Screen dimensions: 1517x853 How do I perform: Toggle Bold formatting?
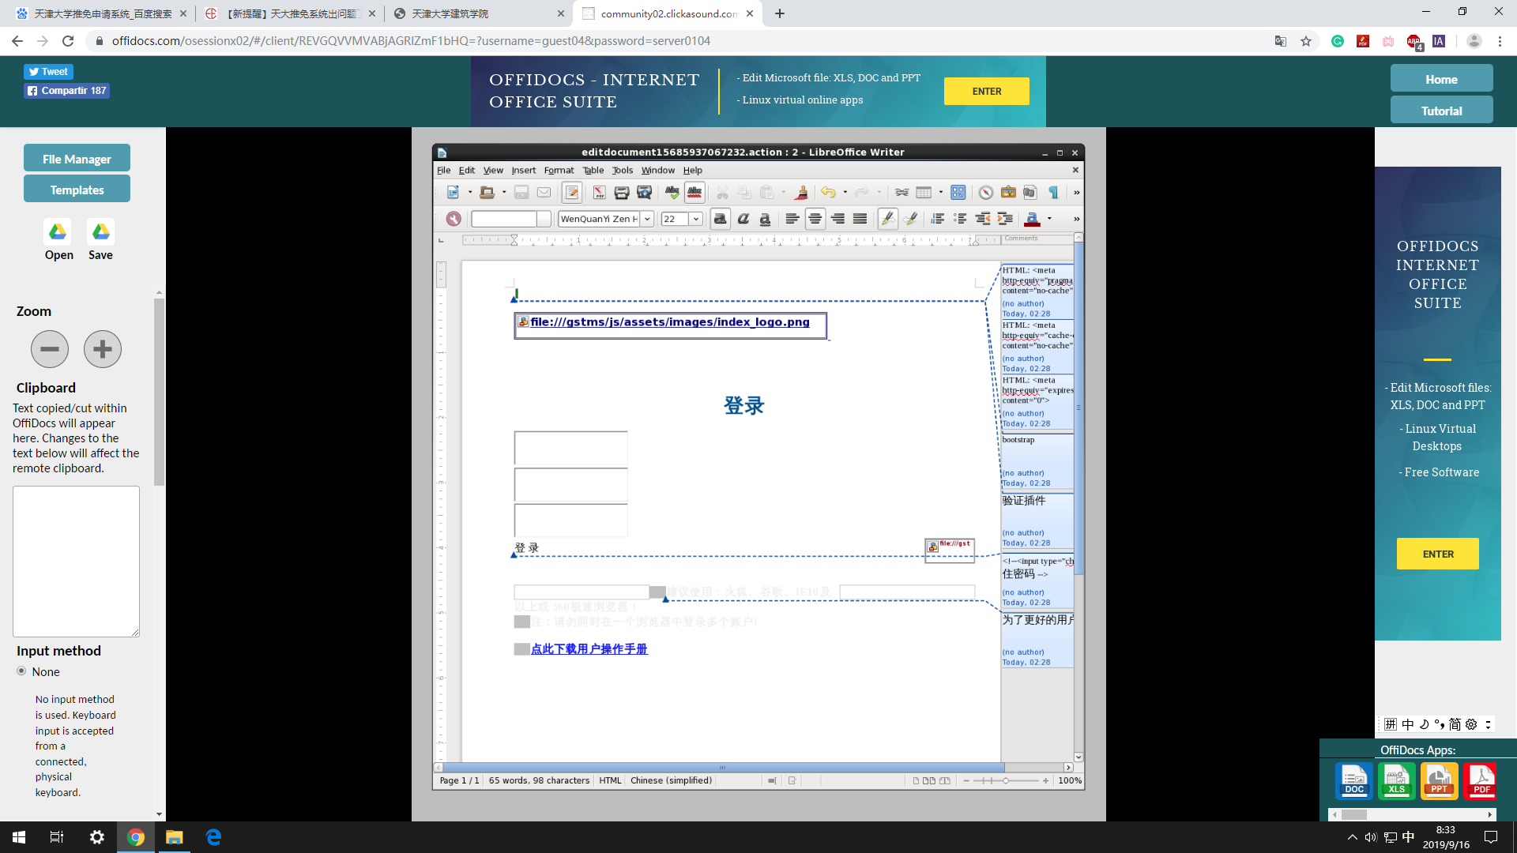(720, 219)
